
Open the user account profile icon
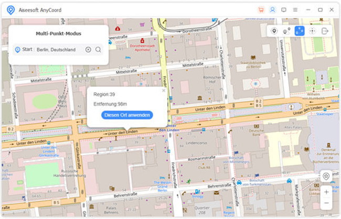pos(272,9)
